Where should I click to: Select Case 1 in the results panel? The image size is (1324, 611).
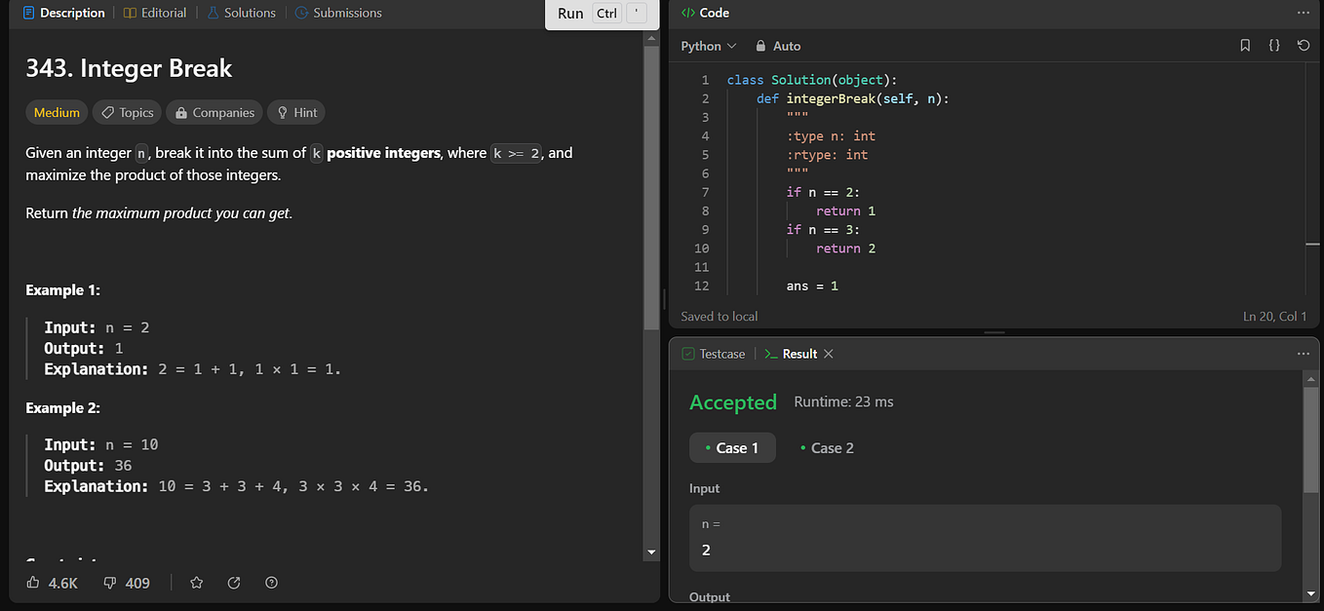pyautogui.click(x=732, y=447)
